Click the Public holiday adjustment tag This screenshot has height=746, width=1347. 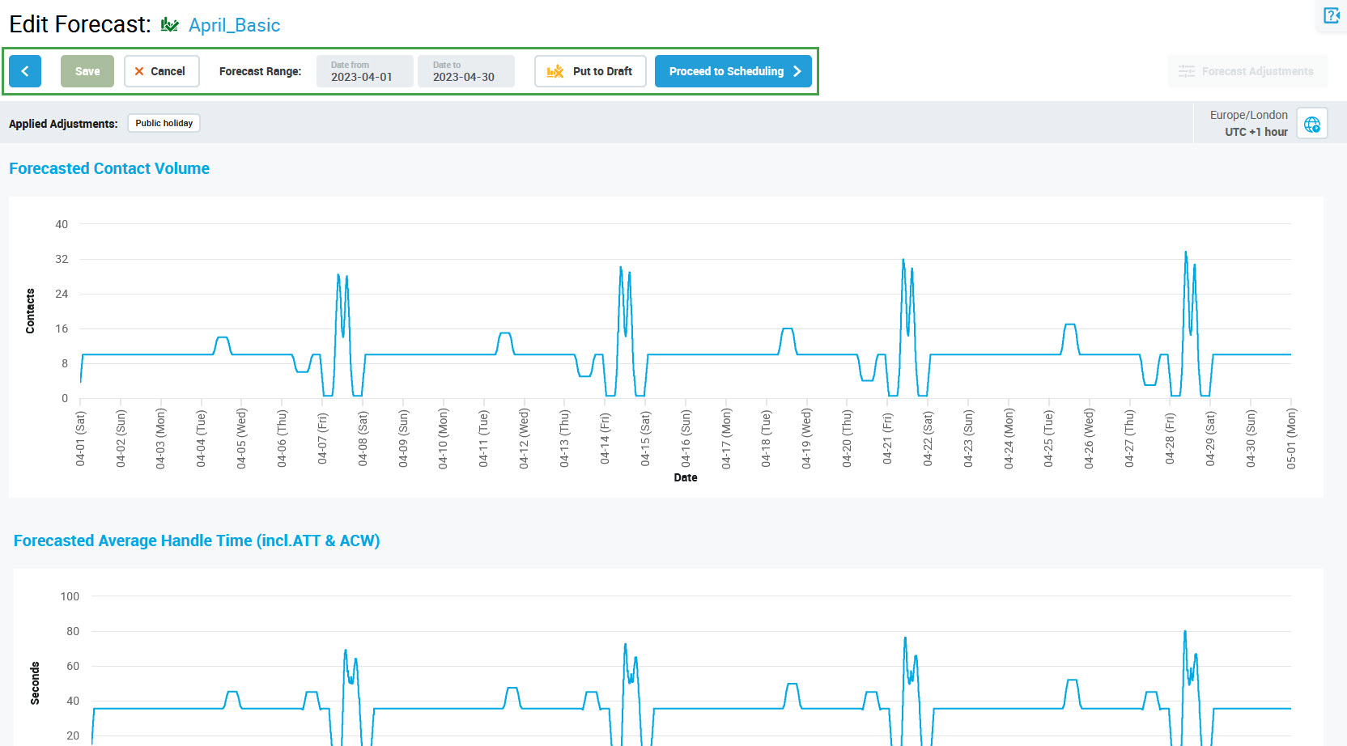pos(164,123)
